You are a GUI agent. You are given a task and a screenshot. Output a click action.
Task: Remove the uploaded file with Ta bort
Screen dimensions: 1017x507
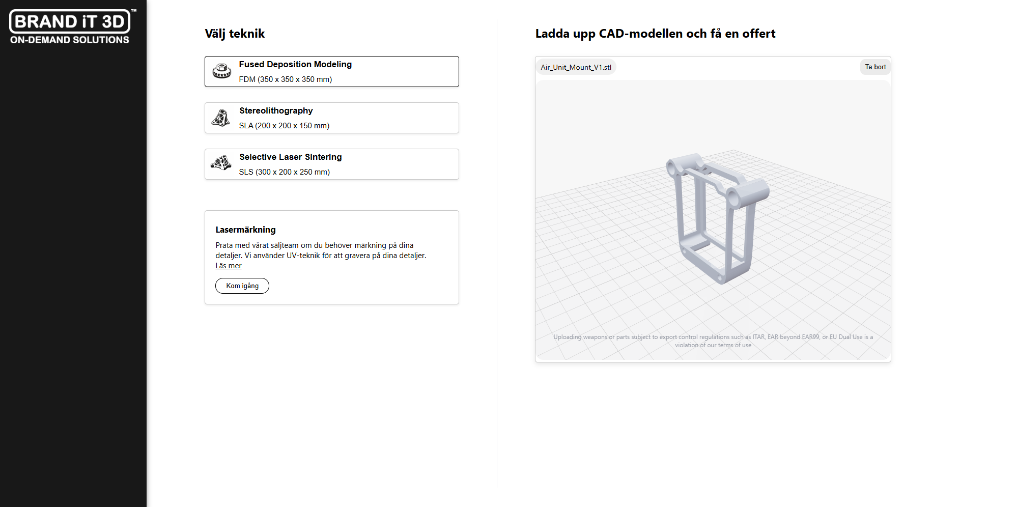click(875, 67)
